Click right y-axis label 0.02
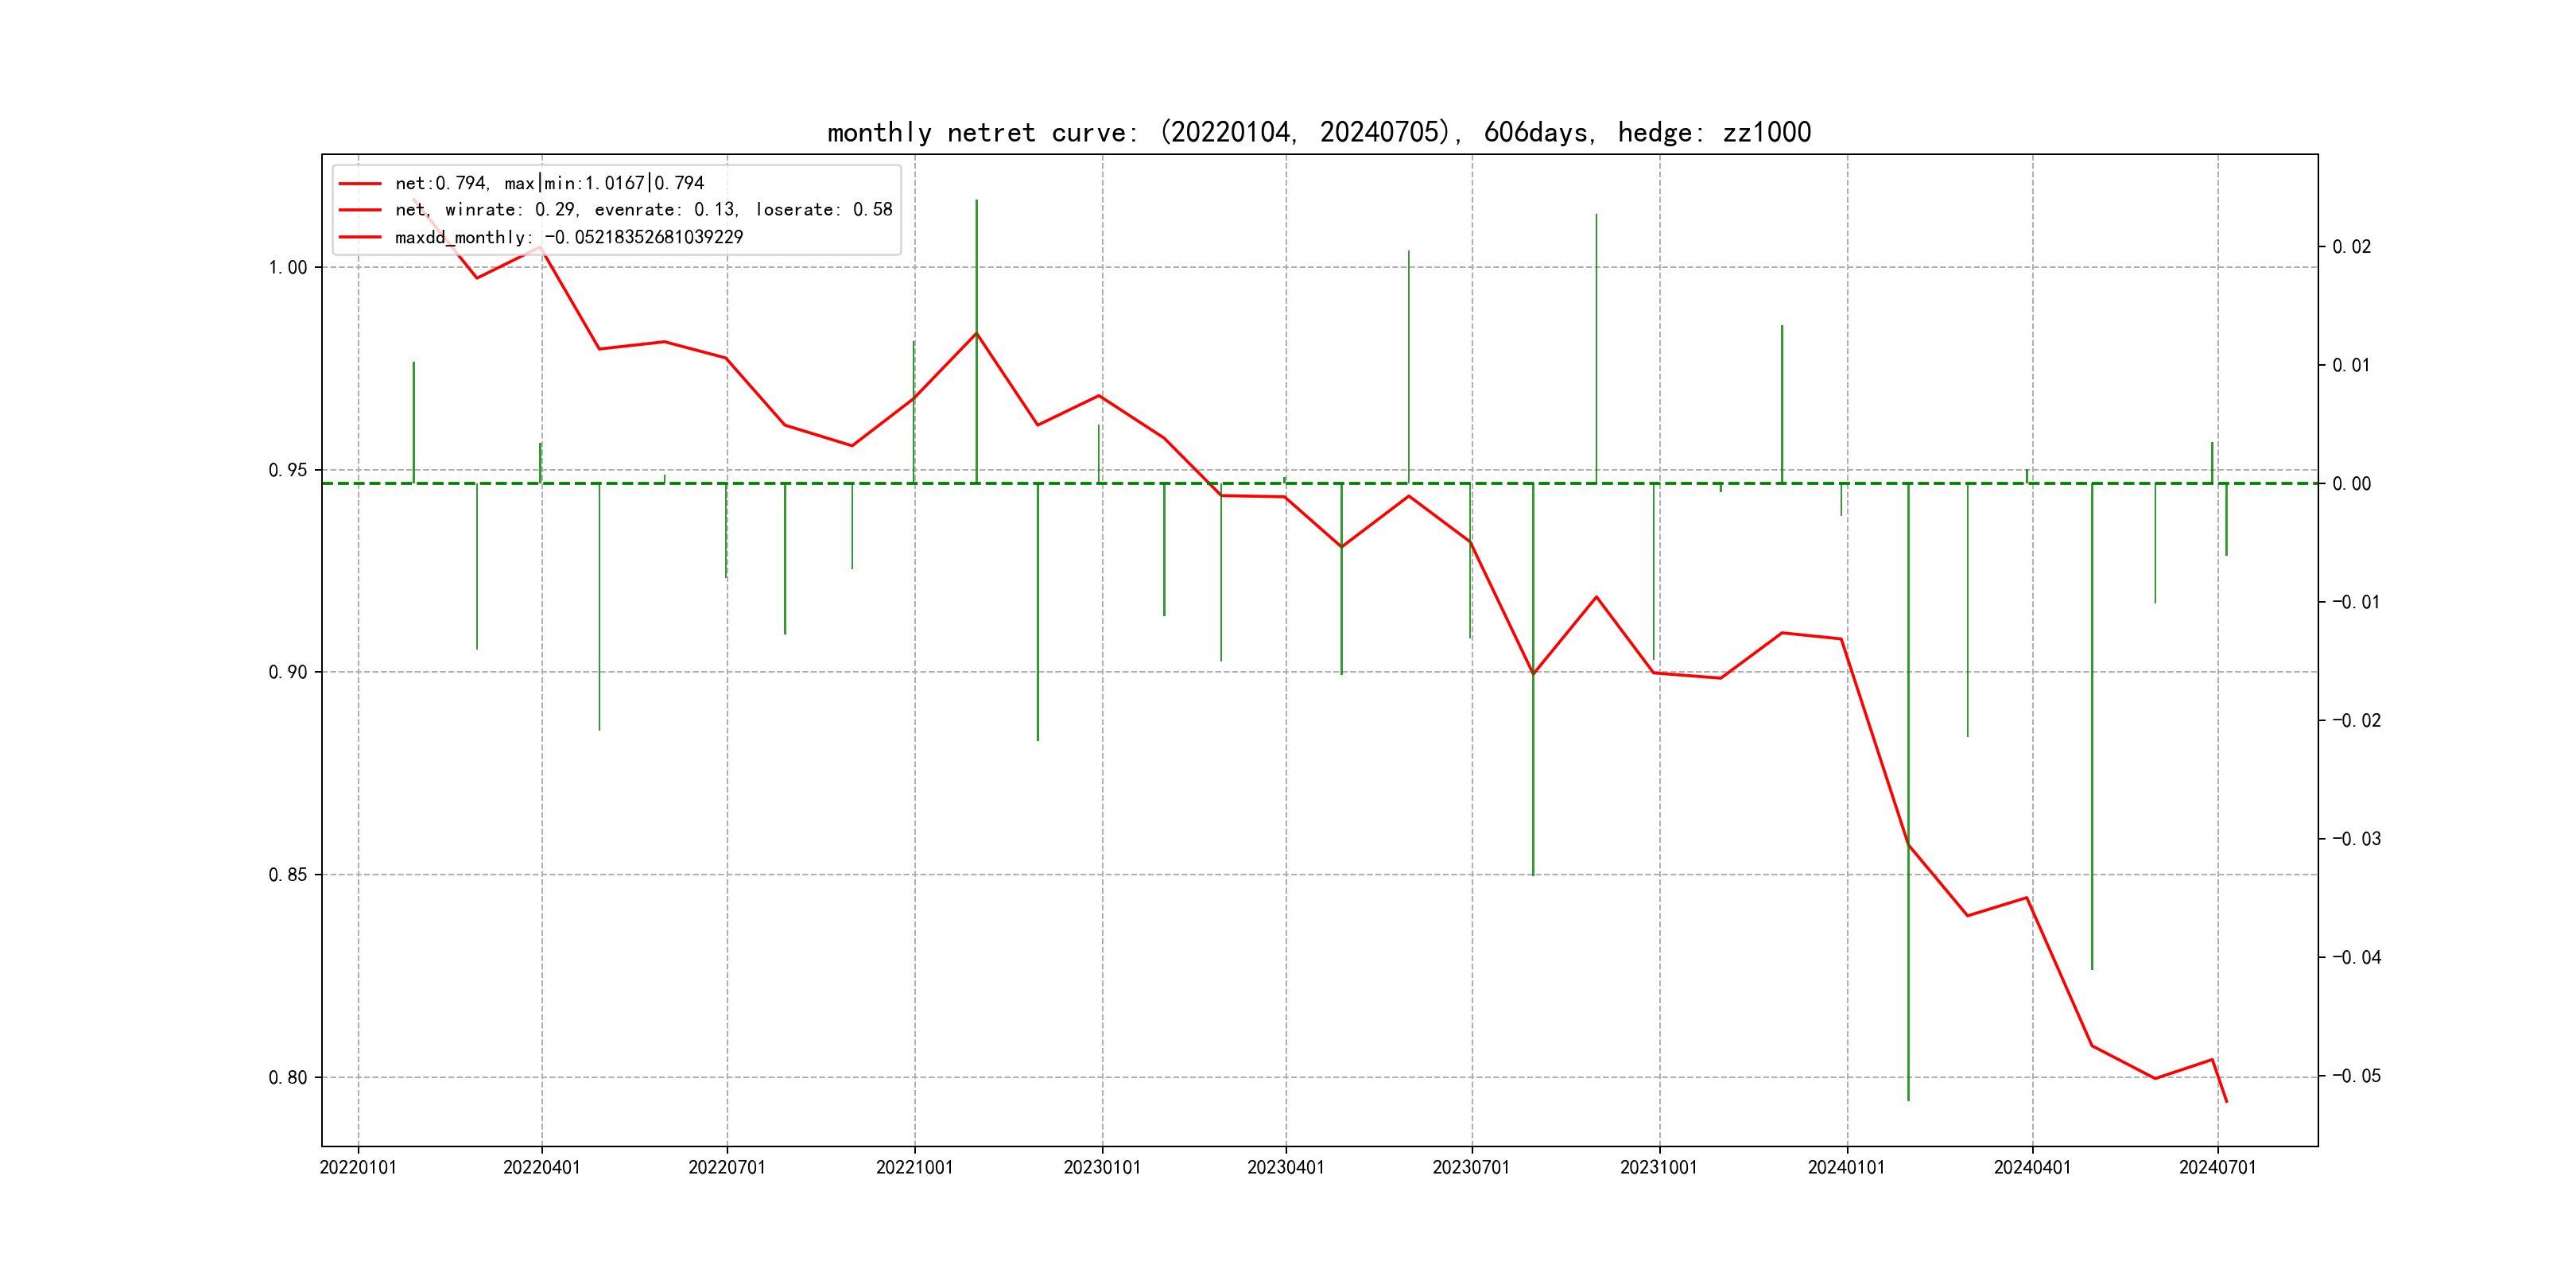Screen dimensions: 2576x1288 [x=2351, y=247]
